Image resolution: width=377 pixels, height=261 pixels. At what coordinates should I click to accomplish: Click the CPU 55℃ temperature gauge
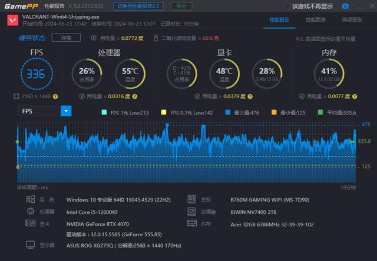[x=130, y=74]
